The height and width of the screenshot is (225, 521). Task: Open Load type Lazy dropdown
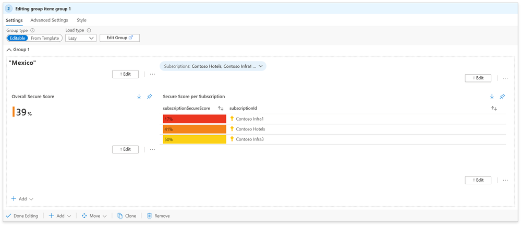point(81,38)
